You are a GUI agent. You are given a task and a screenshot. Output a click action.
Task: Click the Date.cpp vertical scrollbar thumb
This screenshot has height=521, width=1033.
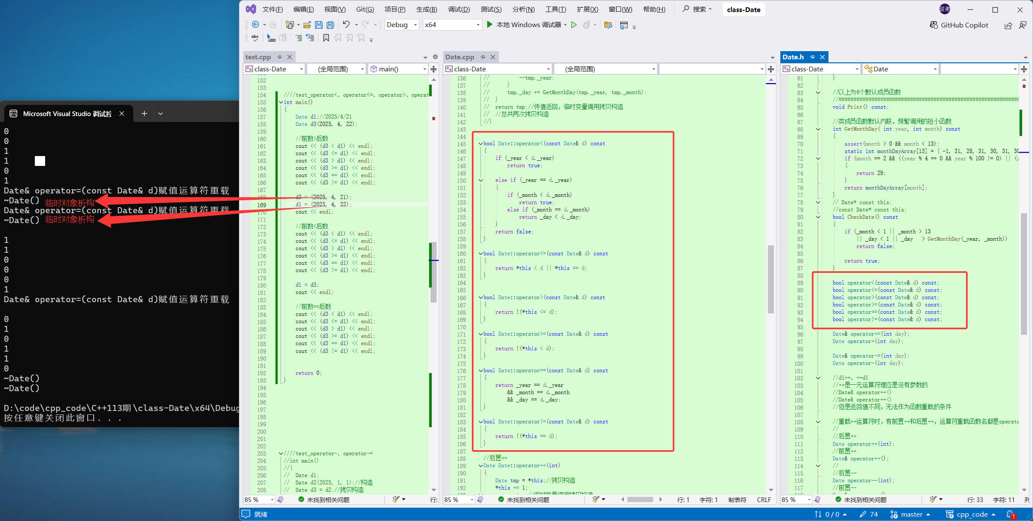(x=771, y=279)
